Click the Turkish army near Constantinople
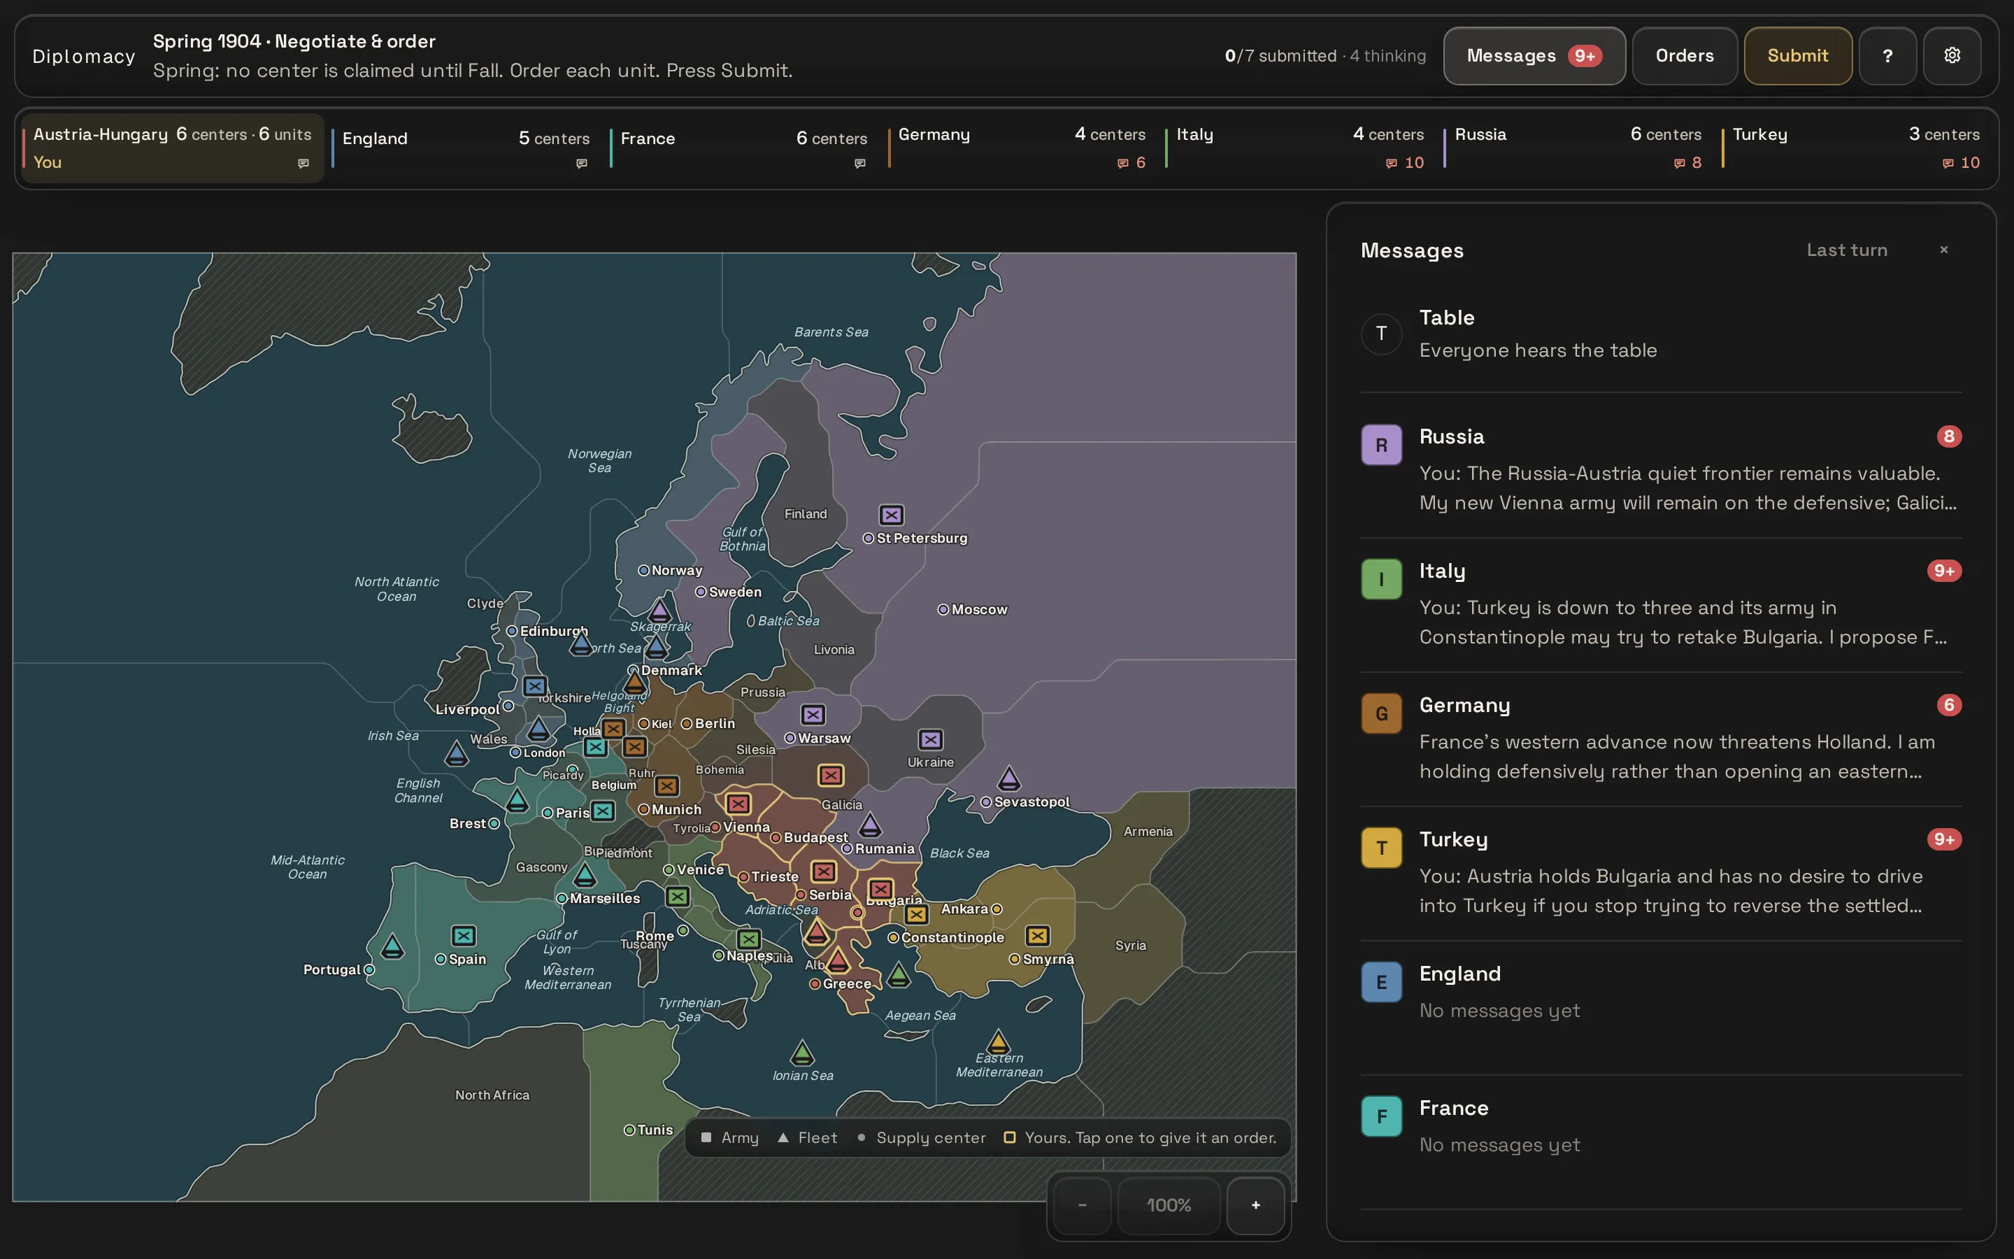 [916, 914]
